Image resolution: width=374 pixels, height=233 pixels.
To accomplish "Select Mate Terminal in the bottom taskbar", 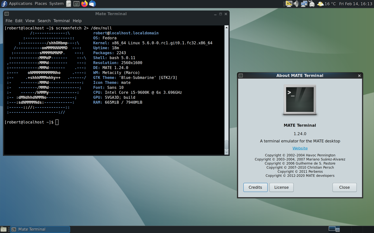I will click(40, 229).
